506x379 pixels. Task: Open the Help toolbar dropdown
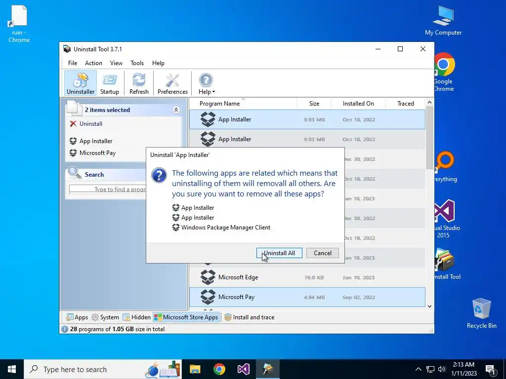tap(207, 83)
